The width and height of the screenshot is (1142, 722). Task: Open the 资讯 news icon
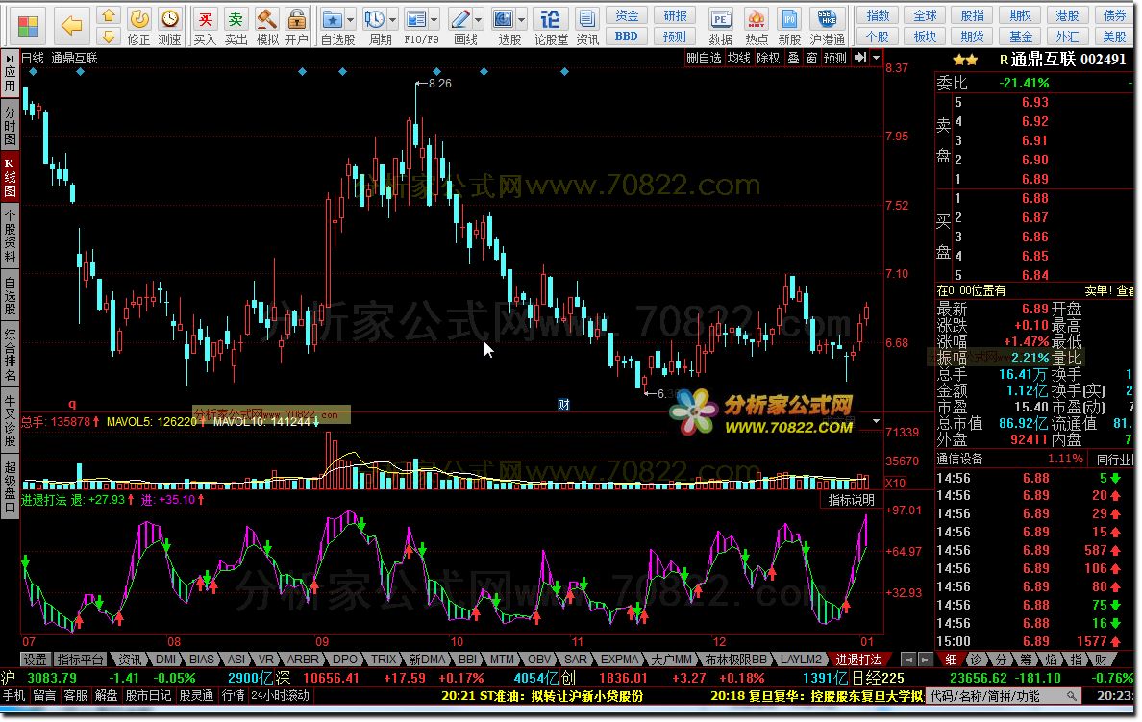pyautogui.click(x=587, y=27)
